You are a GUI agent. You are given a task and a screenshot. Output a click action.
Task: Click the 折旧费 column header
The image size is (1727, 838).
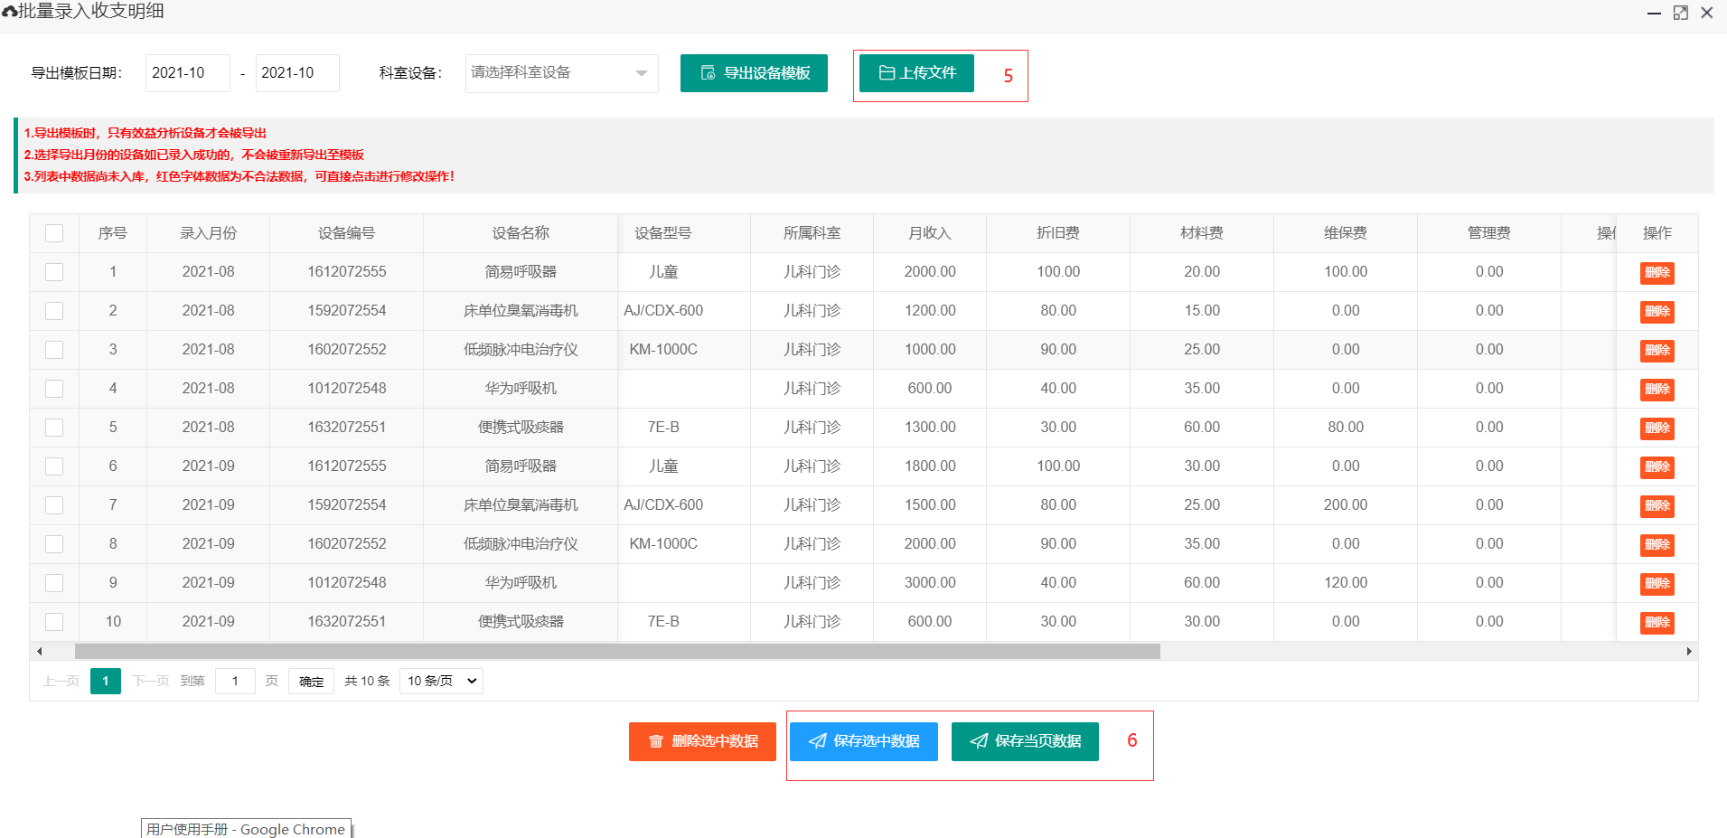1058,233
